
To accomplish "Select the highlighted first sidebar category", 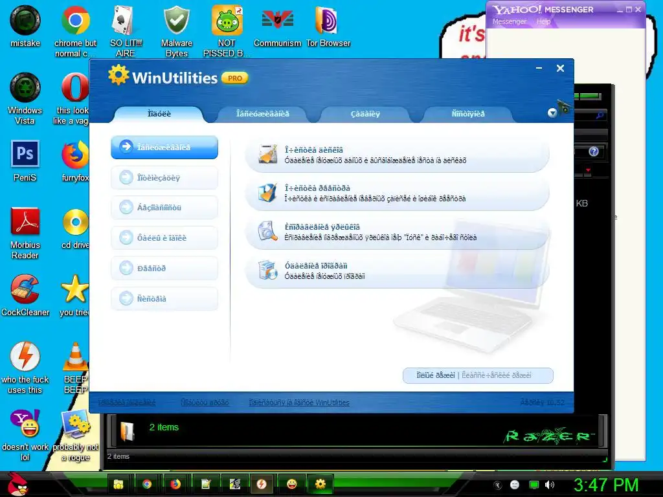I will pos(164,147).
